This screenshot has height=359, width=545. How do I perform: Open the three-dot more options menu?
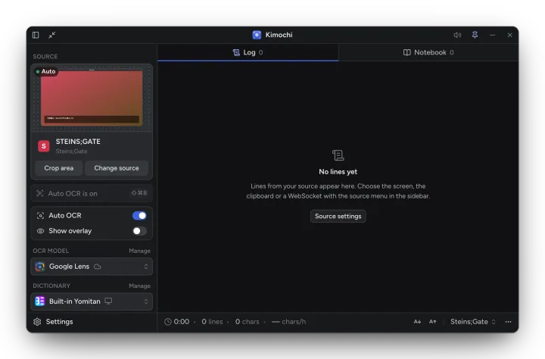(508, 322)
